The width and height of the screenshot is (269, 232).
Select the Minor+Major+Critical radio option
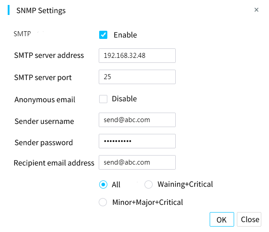[103, 202]
